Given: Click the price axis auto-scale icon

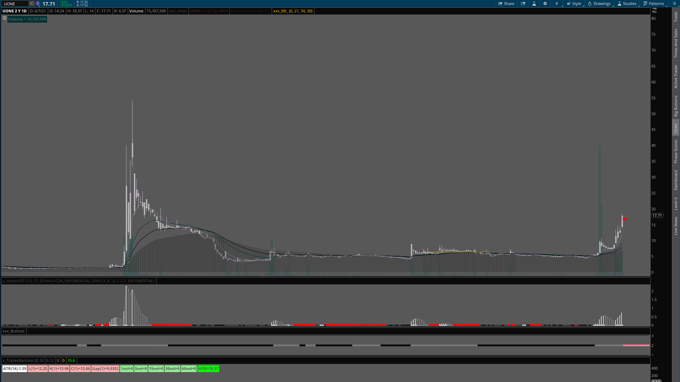Looking at the screenshot, I should tap(654, 11).
